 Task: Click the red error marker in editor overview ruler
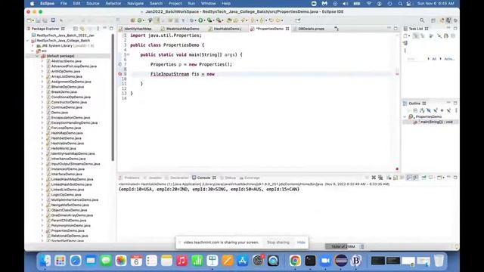[x=397, y=74]
